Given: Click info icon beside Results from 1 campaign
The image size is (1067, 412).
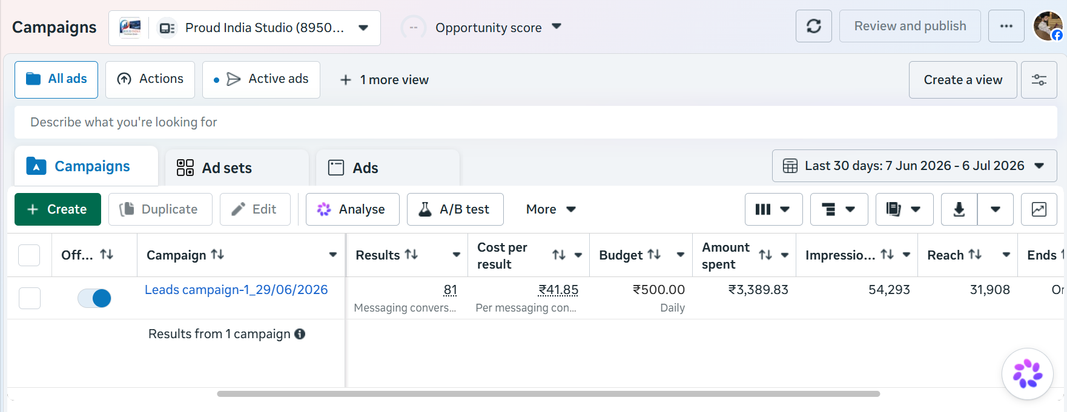Looking at the screenshot, I should (x=300, y=334).
